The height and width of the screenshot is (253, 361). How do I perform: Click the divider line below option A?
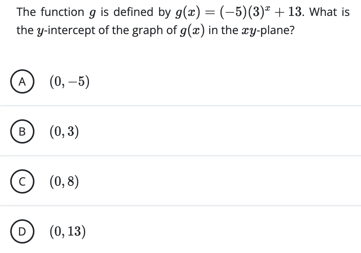pos(180,106)
